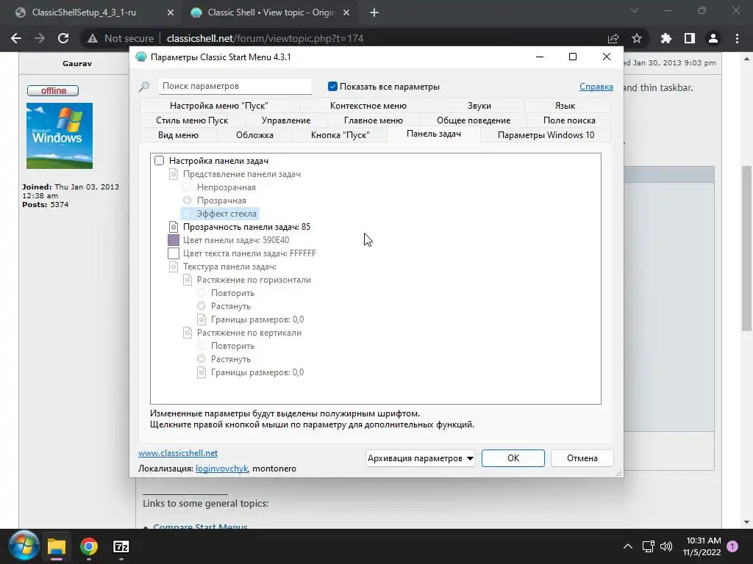The image size is (753, 564).
Task: Click the Chrome forward arrow
Action: coord(40,38)
